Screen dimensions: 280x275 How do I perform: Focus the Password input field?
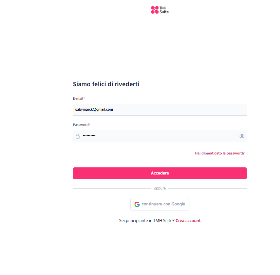pos(160,136)
